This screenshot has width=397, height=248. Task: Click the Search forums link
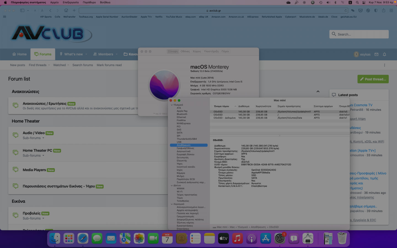click(83, 65)
